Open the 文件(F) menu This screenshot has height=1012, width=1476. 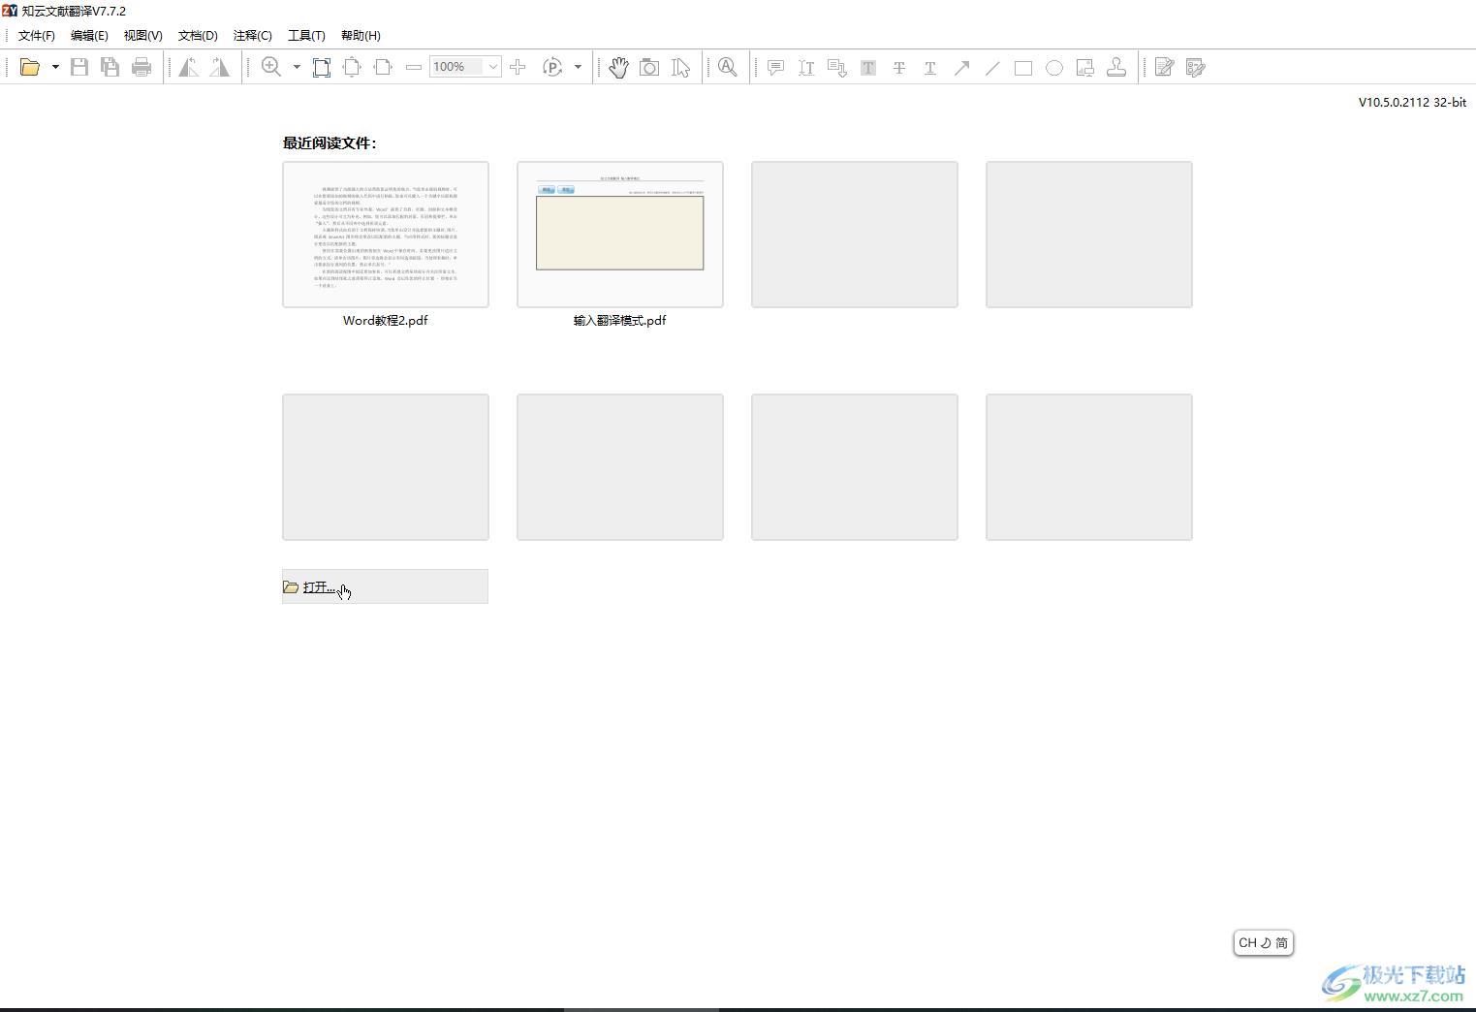(x=37, y=35)
